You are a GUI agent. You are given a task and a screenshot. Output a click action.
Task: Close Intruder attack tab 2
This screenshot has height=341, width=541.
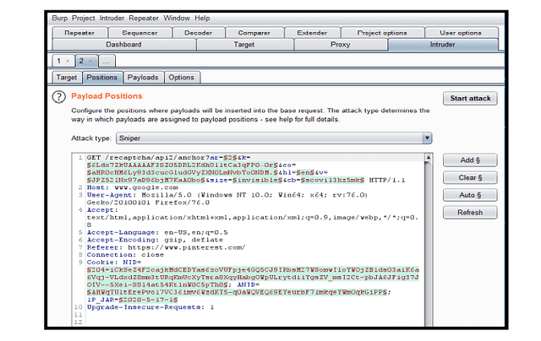click(x=90, y=61)
